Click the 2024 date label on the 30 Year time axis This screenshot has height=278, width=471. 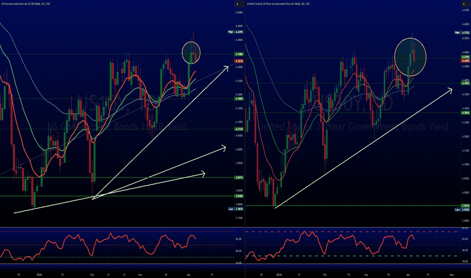click(x=279, y=274)
